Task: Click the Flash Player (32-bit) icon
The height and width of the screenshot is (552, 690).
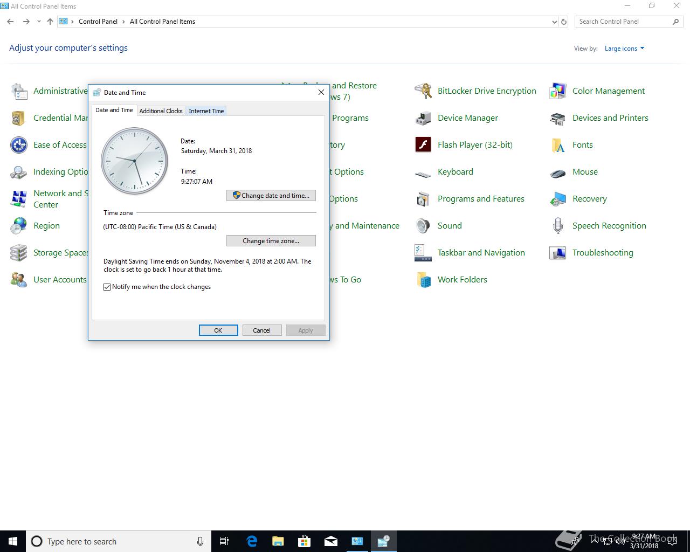Action: click(423, 145)
